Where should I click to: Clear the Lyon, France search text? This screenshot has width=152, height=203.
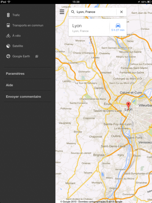pyautogui.click(x=121, y=12)
